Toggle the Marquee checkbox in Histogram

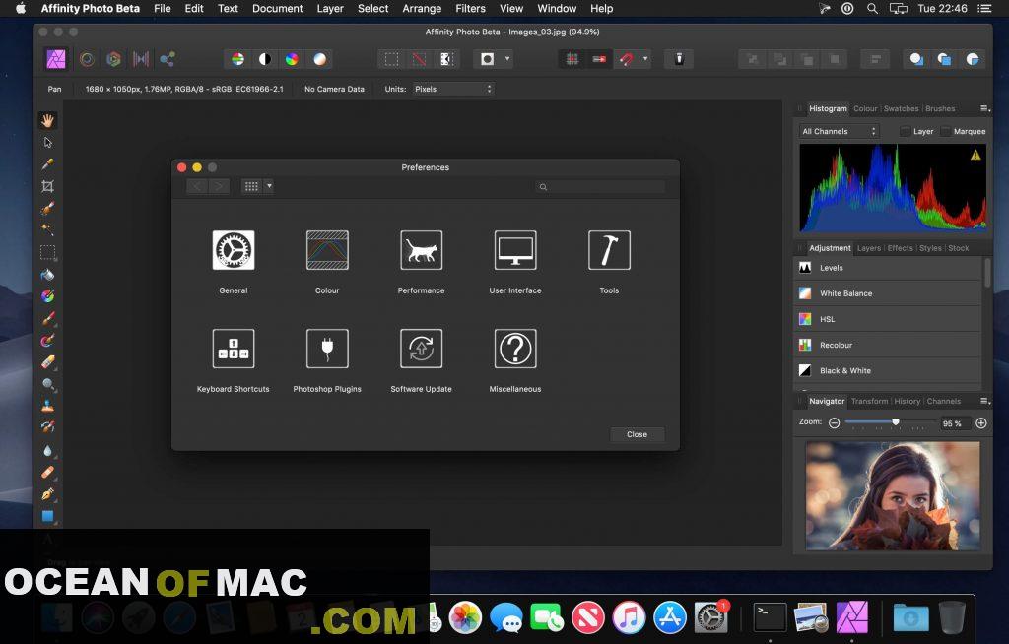point(945,131)
